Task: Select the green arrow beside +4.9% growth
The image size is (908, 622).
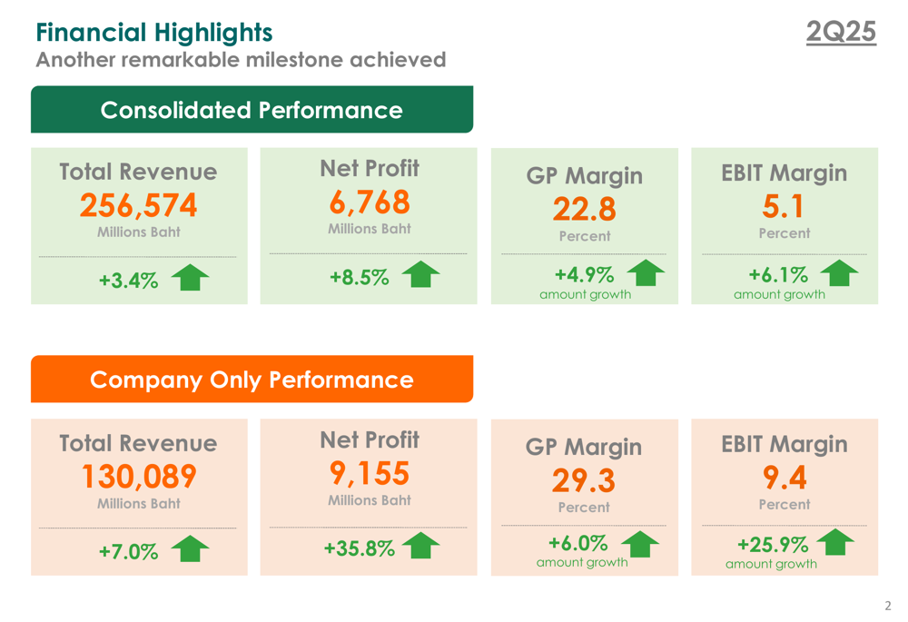Action: pyautogui.click(x=646, y=272)
